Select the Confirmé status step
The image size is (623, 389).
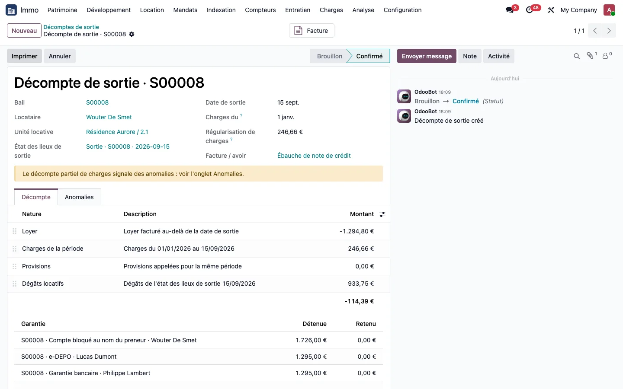click(x=369, y=56)
